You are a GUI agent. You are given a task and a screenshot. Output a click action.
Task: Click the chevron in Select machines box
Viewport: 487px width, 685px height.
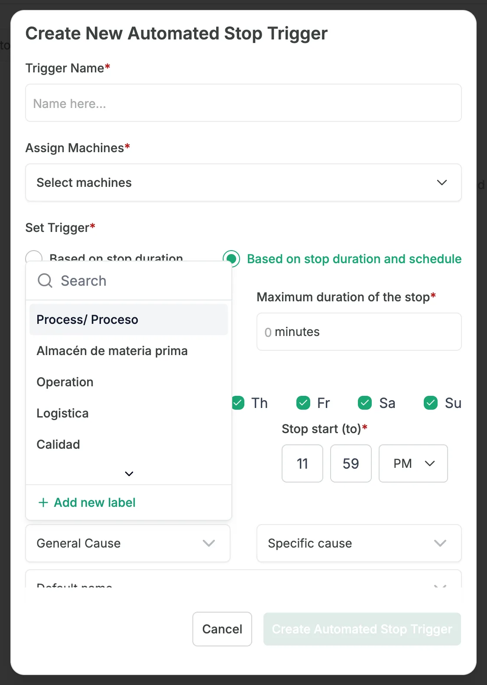pyautogui.click(x=442, y=183)
